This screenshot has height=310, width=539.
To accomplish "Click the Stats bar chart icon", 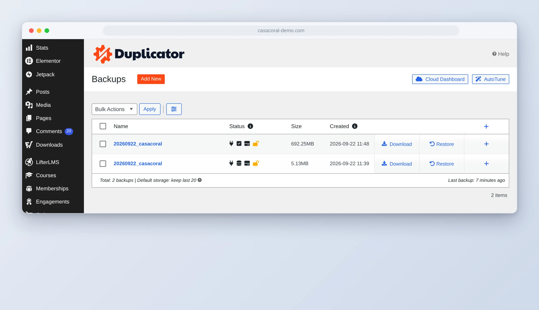I will [29, 48].
